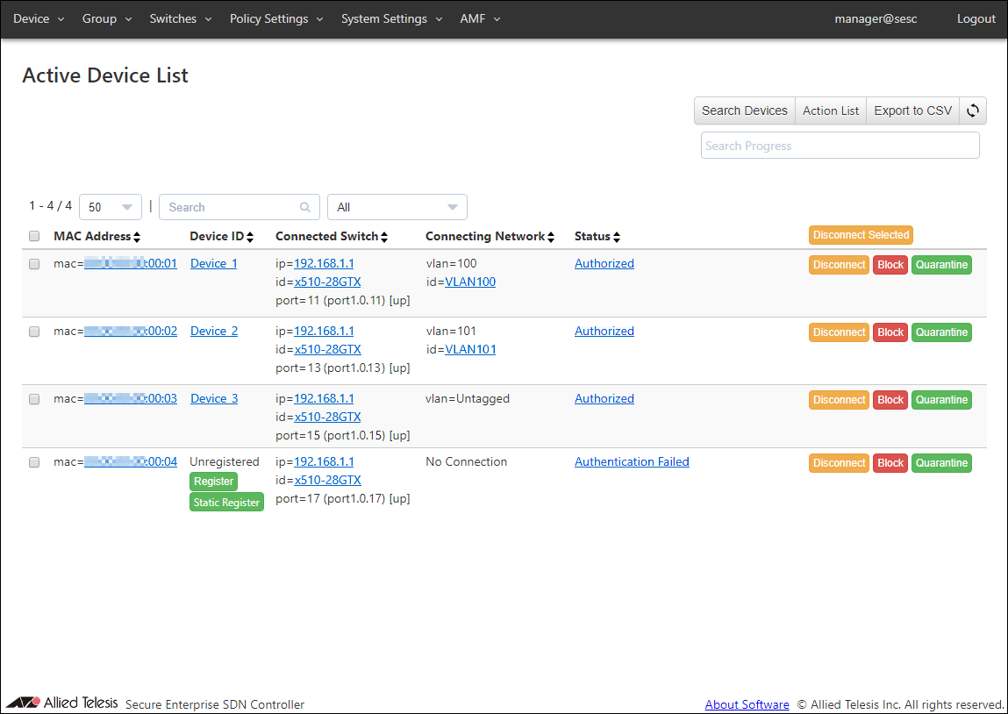Expand the All filter dropdown
Viewport: 1008px width, 714px height.
coord(397,207)
